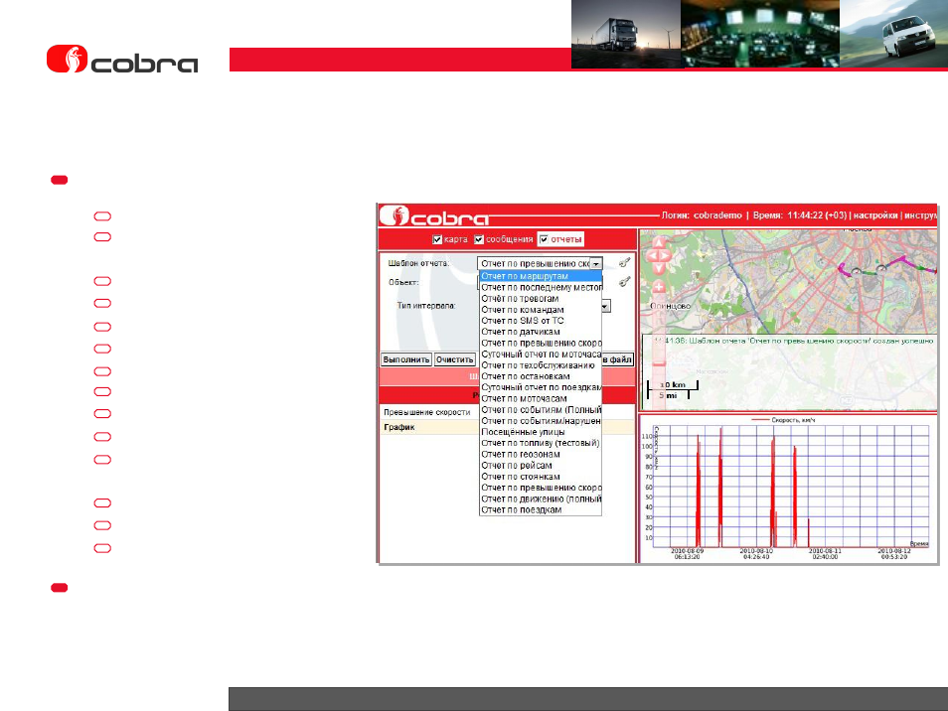Open the Тип интервала dropdown arrow

click(x=604, y=306)
